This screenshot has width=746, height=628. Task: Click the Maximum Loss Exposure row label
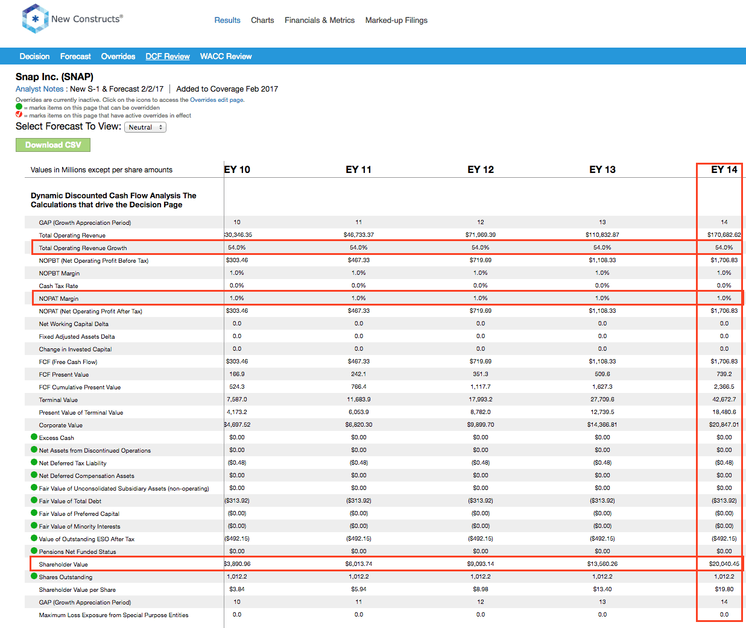(x=113, y=615)
